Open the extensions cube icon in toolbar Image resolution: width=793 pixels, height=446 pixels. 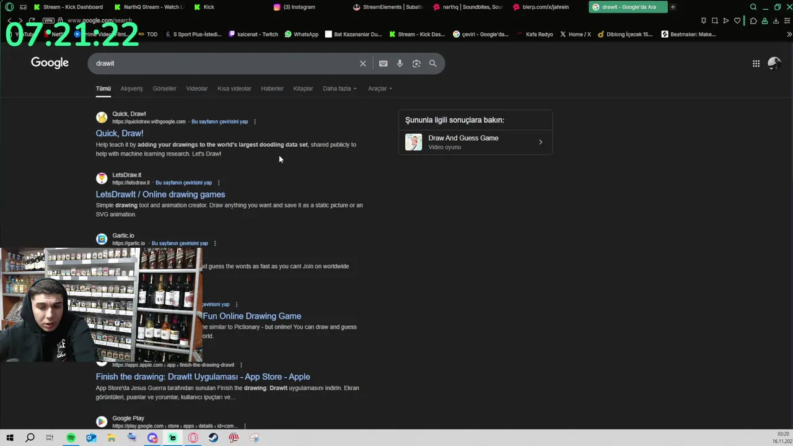click(x=753, y=20)
